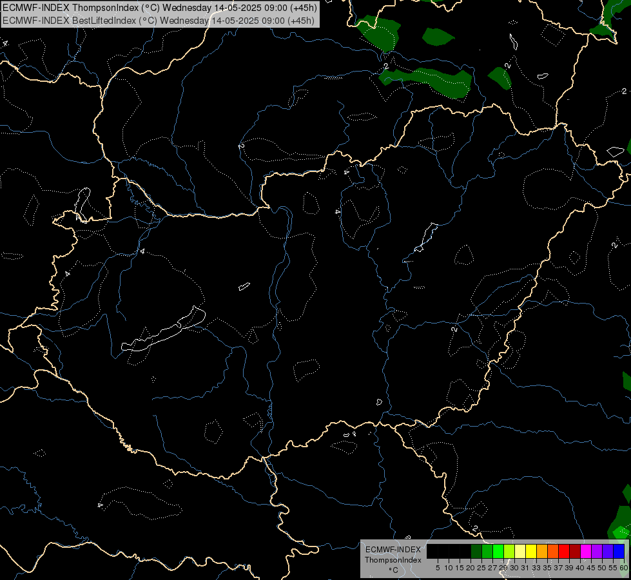Screen dimensions: 631x580
Task: Click the °C unit label in the legend
Action: coord(393,570)
